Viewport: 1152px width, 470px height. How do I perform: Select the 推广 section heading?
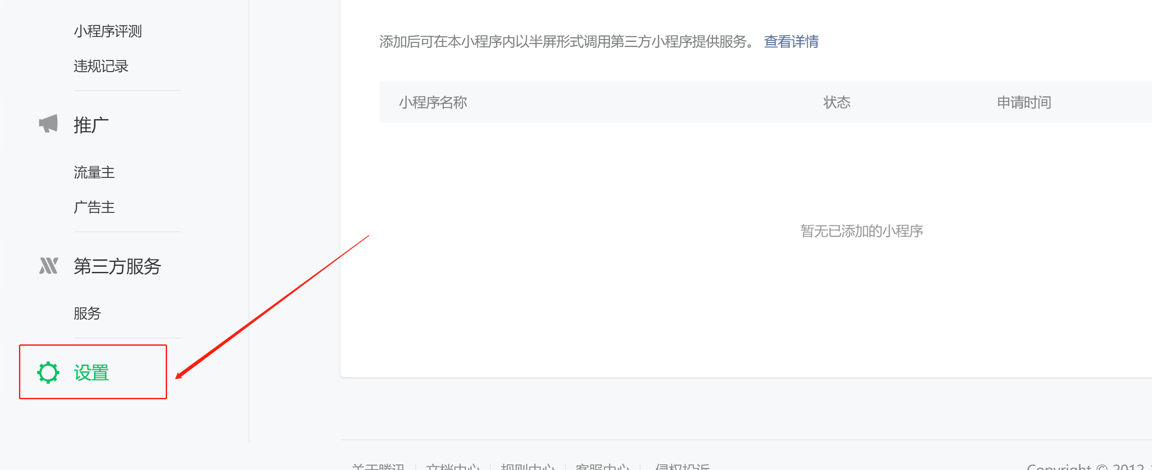[x=91, y=125]
